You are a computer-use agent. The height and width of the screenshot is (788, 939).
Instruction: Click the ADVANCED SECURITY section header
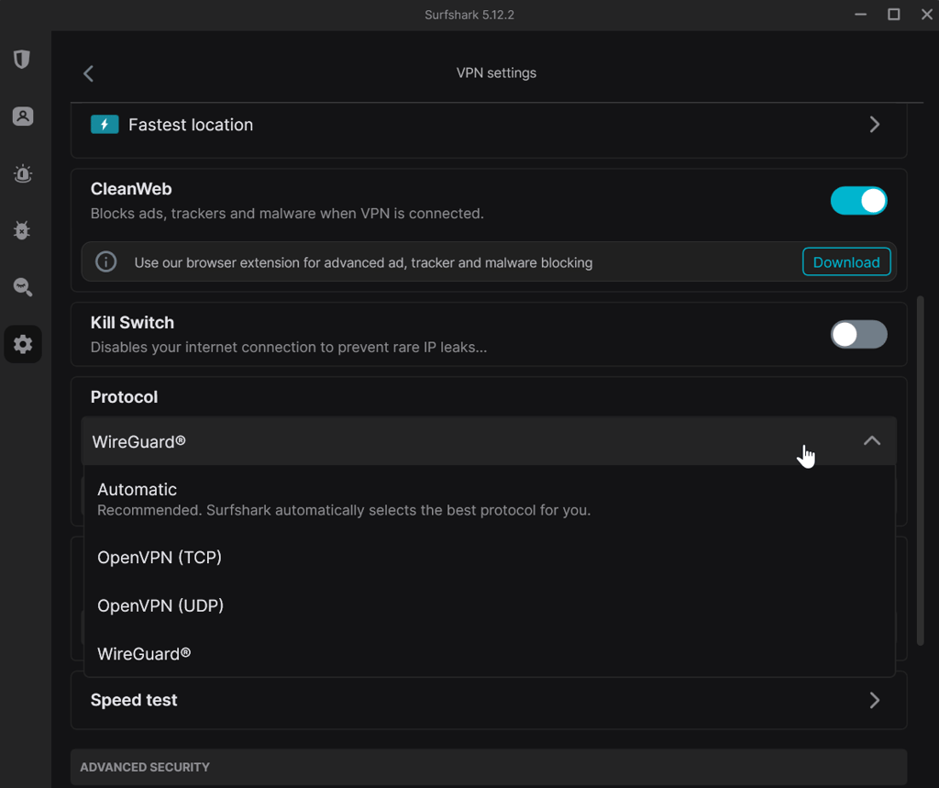pyautogui.click(x=489, y=767)
